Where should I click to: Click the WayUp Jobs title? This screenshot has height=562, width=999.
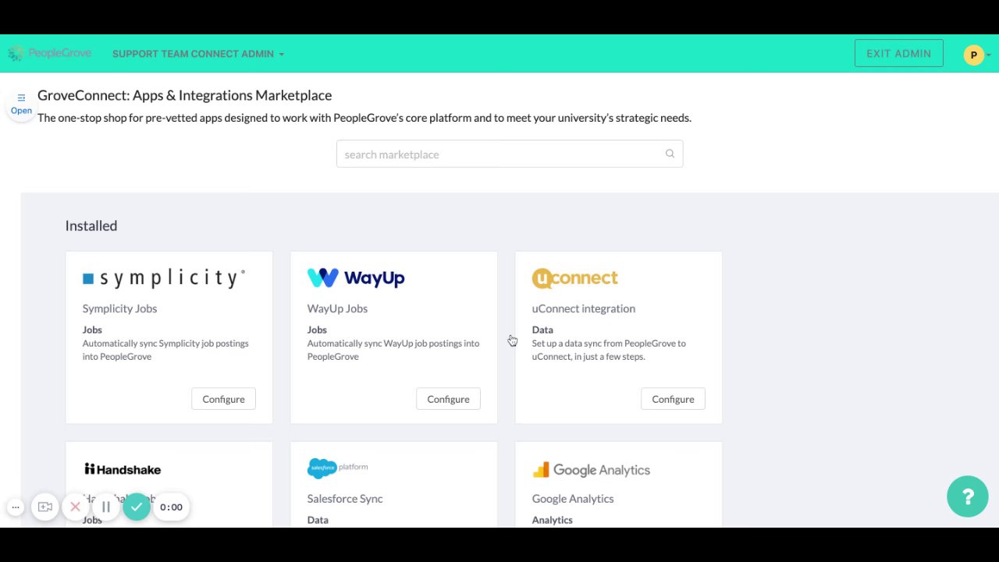[337, 308]
